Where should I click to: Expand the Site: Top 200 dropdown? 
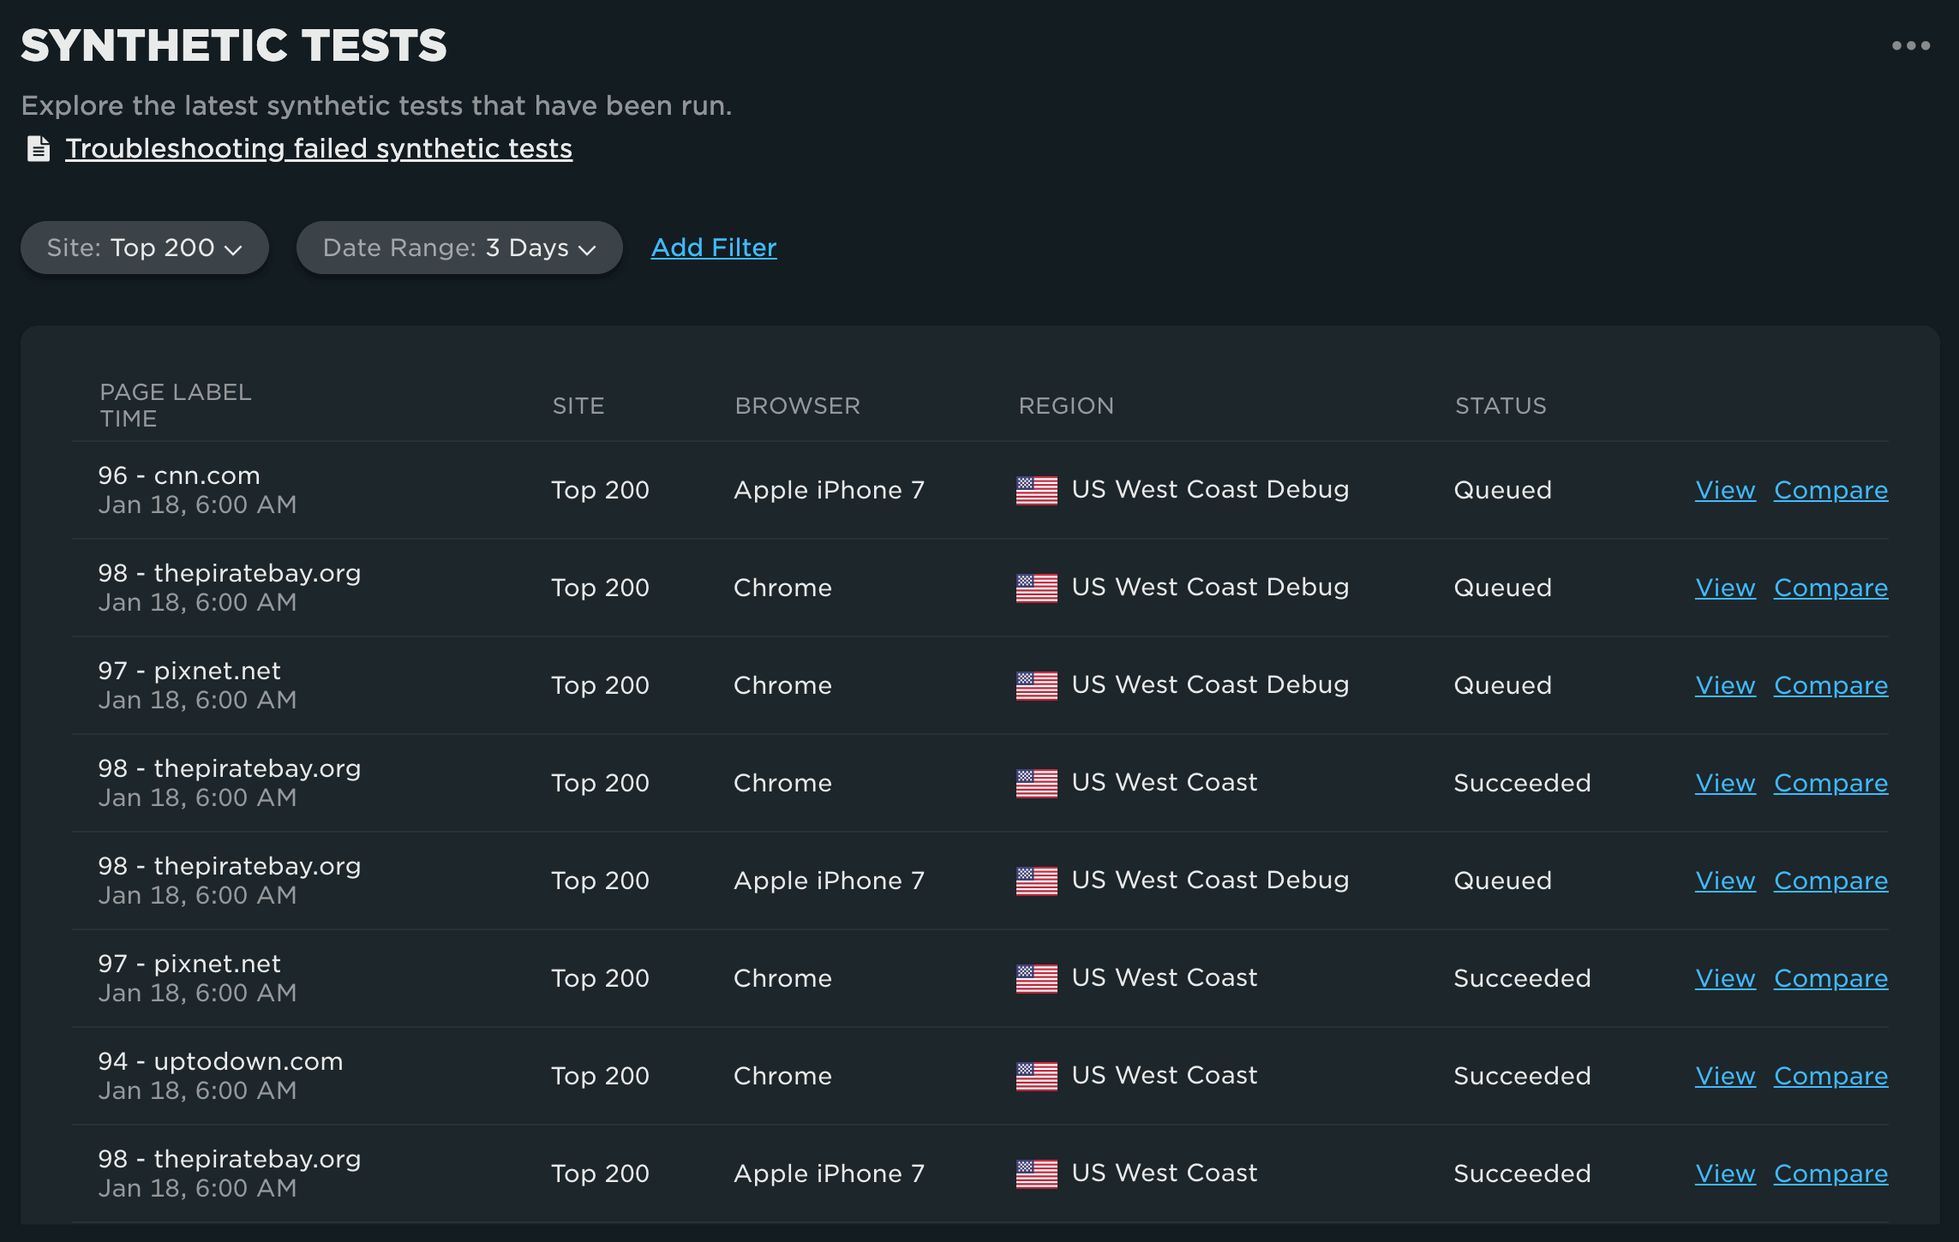click(x=145, y=248)
